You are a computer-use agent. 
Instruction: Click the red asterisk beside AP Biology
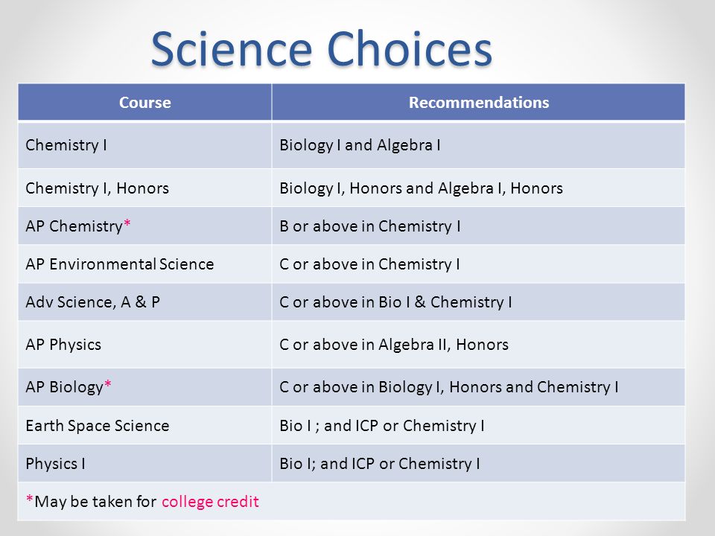point(107,384)
